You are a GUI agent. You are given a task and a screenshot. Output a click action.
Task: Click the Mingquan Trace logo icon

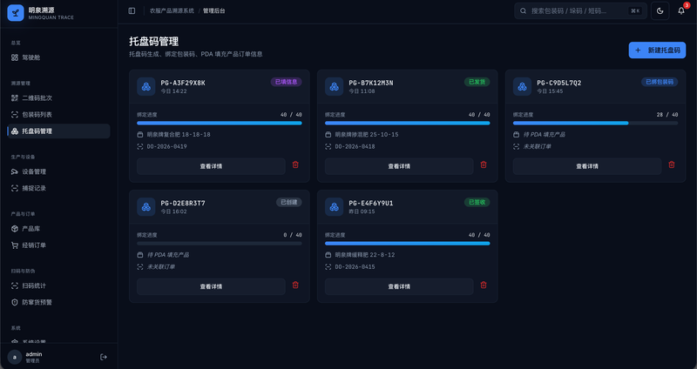(16, 13)
